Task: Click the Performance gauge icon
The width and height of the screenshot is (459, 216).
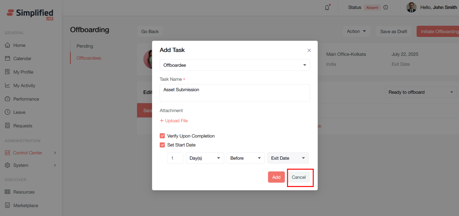Action: tap(8, 99)
